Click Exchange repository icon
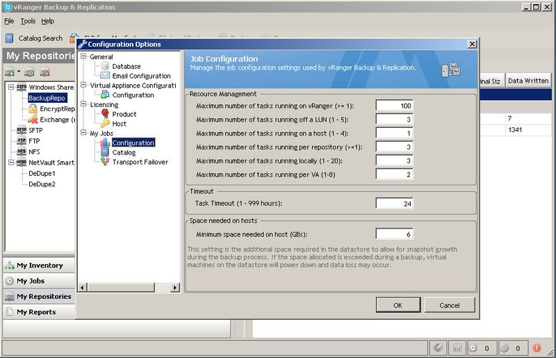This screenshot has width=556, height=358. point(33,119)
